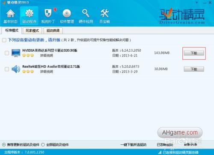The height and width of the screenshot is (155, 214).
Task: Click the 已连接到驱动精灵服务器 status text
Action: click(181, 152)
